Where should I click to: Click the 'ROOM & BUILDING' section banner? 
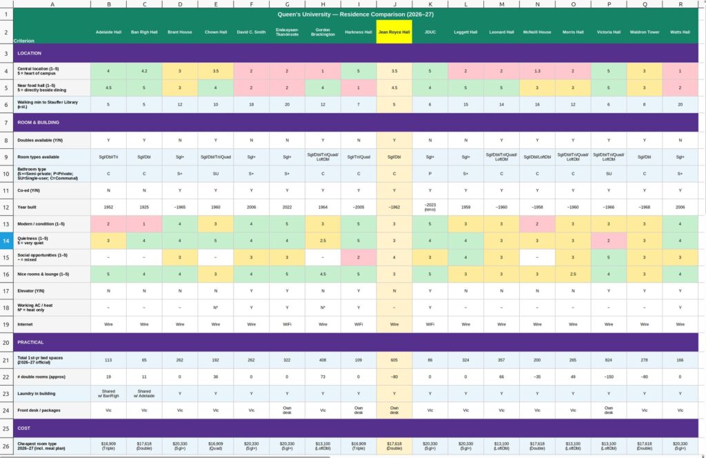click(356, 123)
